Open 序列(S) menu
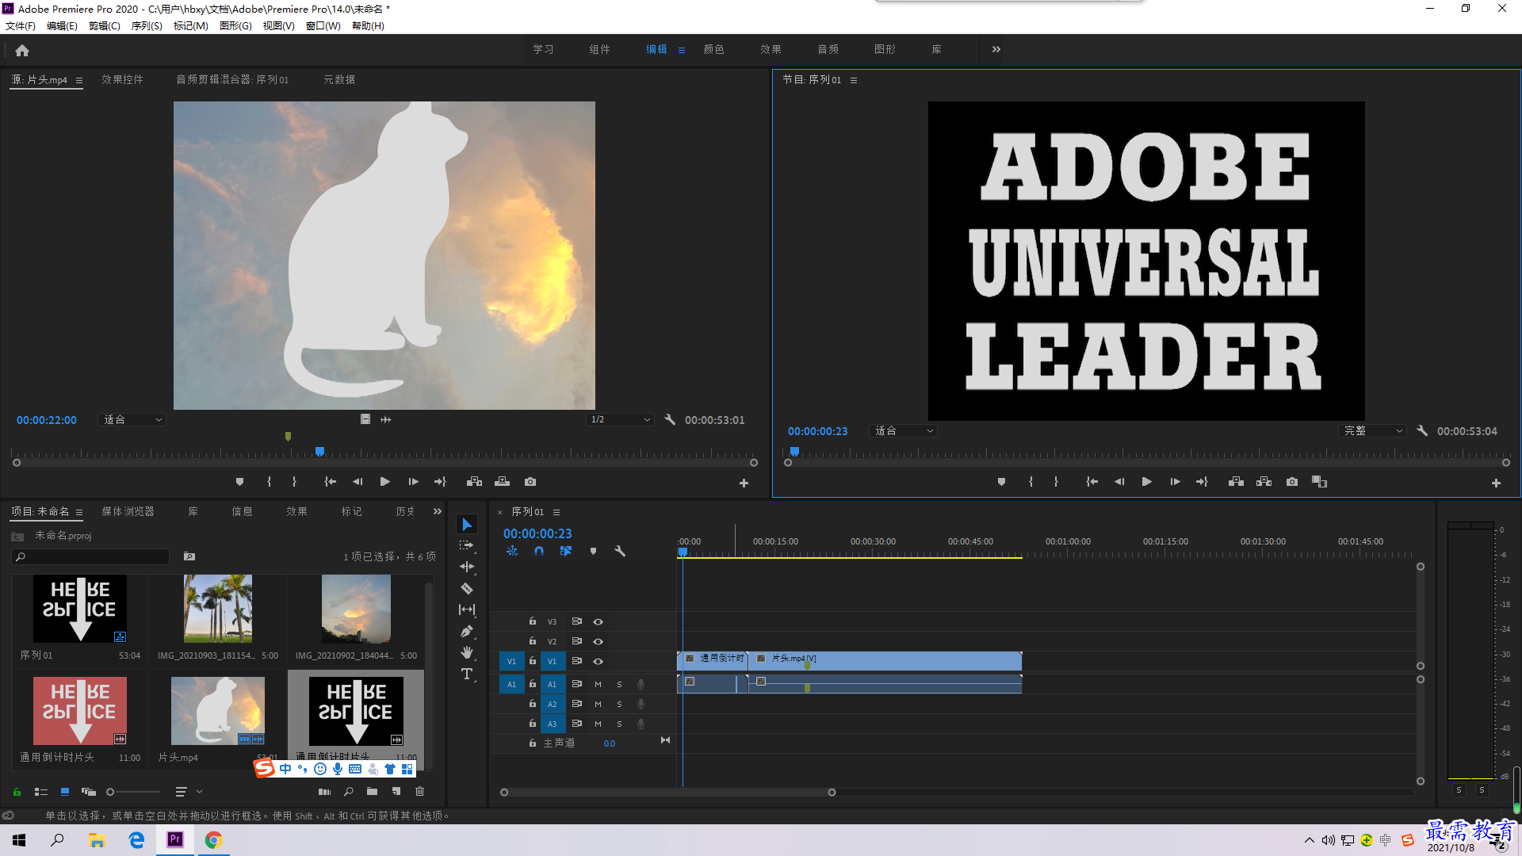 [147, 26]
